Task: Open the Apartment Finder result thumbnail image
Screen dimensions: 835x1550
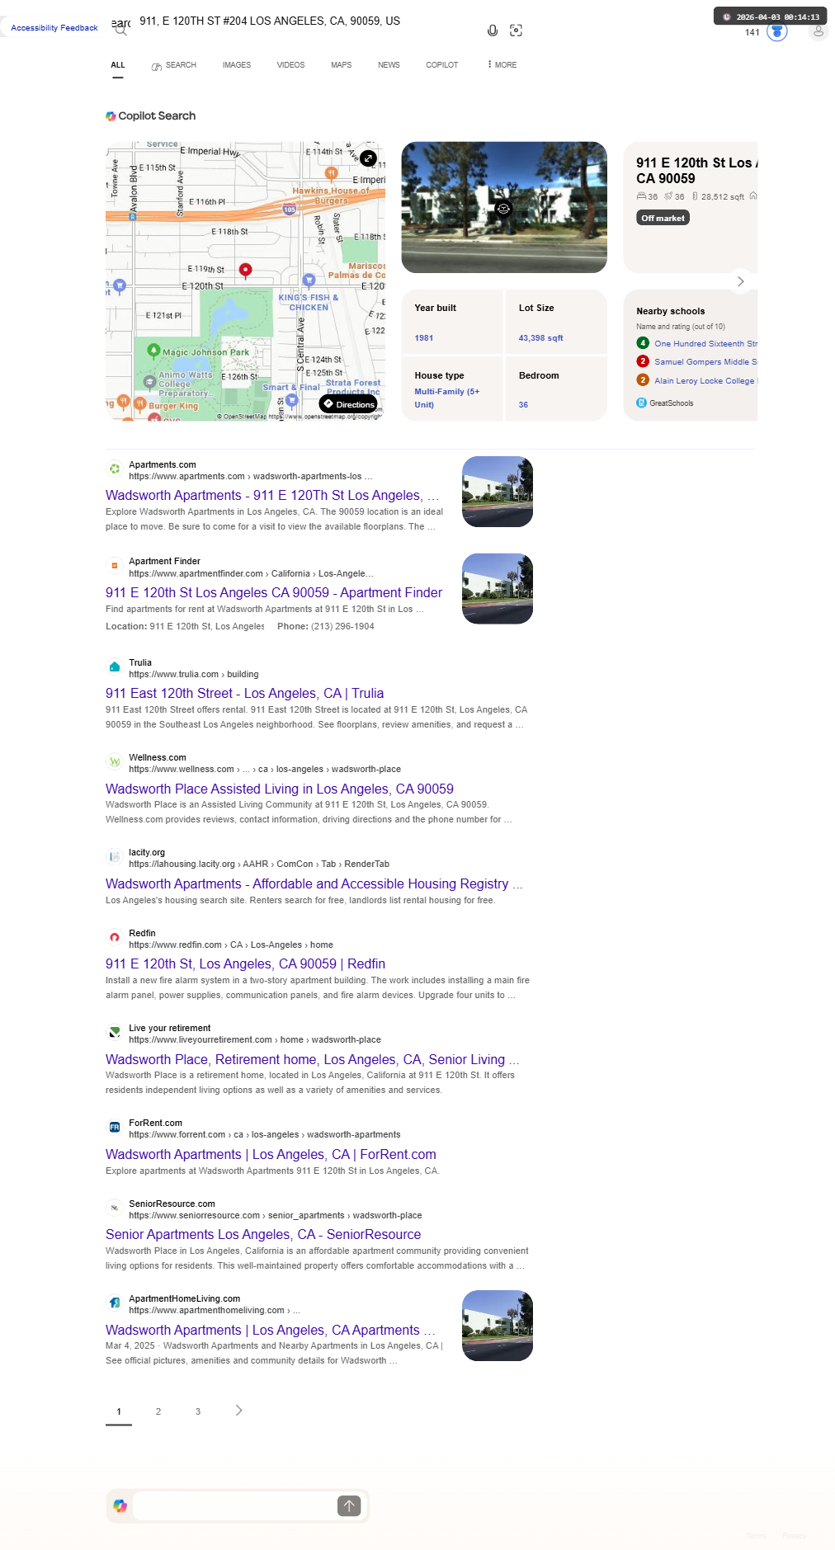Action: 498,588
